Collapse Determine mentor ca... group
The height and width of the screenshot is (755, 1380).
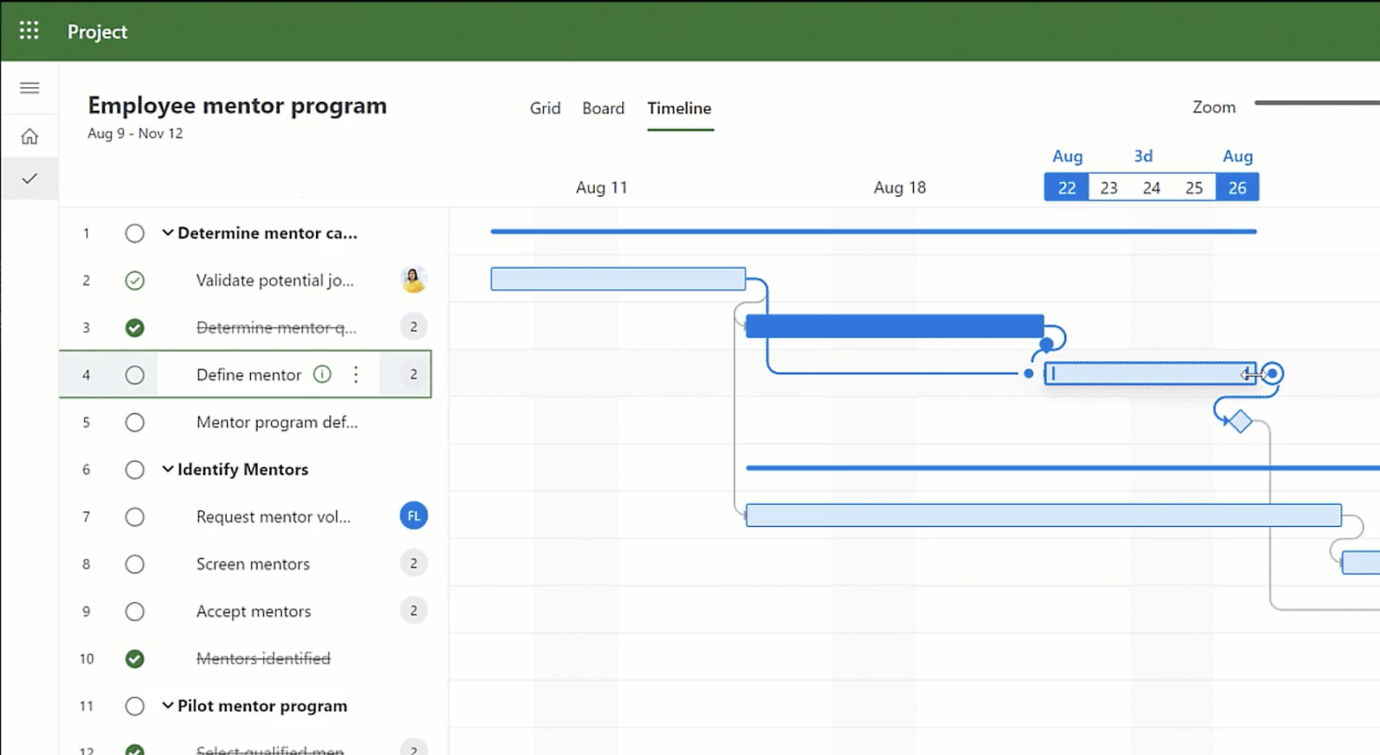(167, 233)
